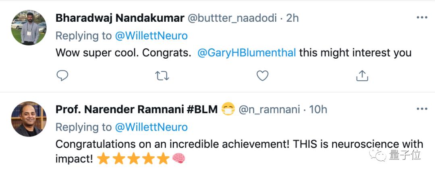Open the 2h timestamp of first tweet
The width and height of the screenshot is (435, 174).
tap(292, 18)
